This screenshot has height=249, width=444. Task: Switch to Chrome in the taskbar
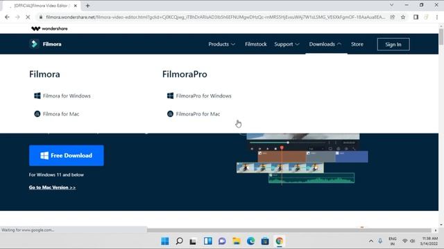tap(279, 241)
